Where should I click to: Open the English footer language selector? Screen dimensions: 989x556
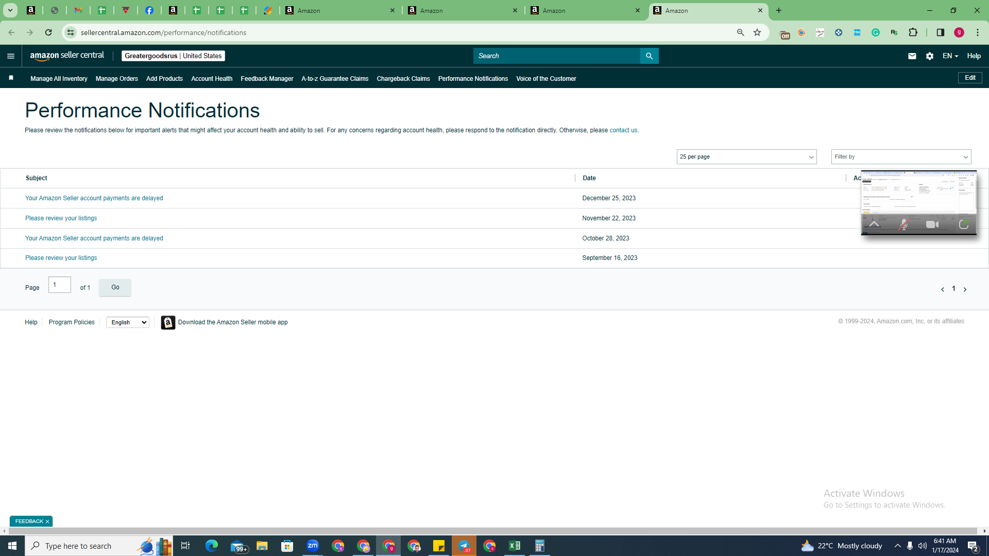tap(128, 322)
